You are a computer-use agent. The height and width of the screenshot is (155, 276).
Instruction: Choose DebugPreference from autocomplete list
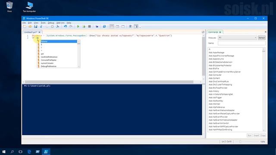pos(49,66)
